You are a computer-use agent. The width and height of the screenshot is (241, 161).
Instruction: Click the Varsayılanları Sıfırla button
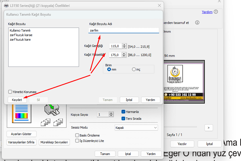coord(21,142)
